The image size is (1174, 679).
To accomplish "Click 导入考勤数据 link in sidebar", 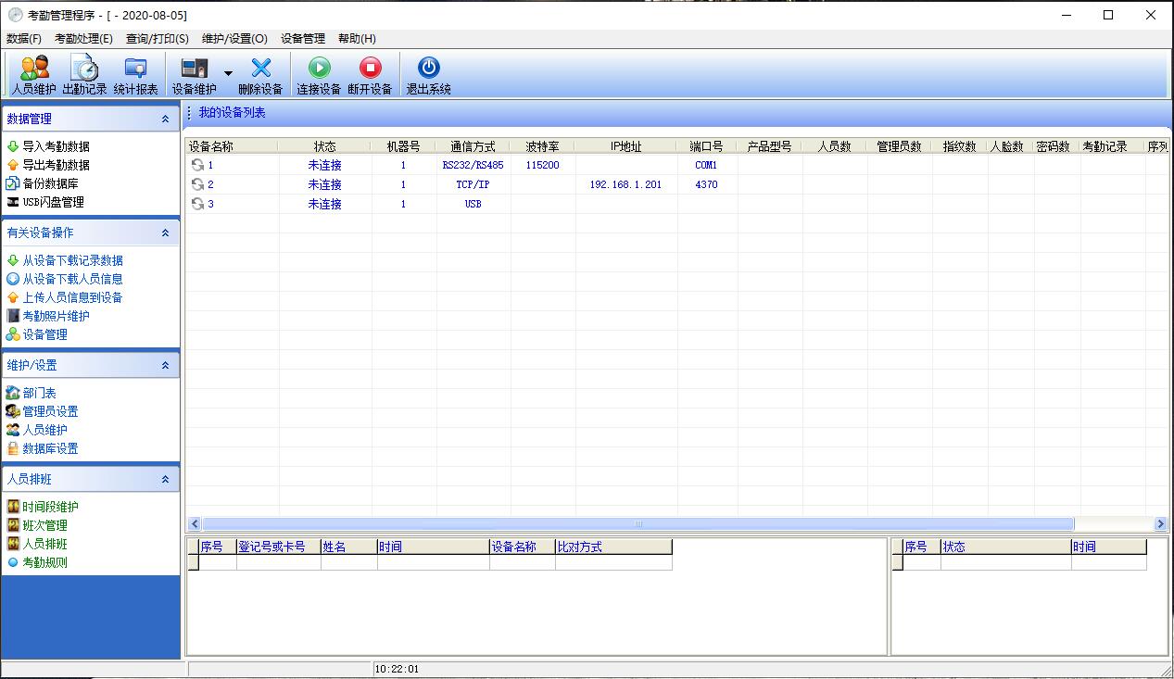I will pyautogui.click(x=56, y=146).
